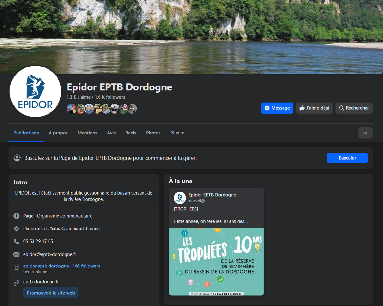
Task: Open the EPIDOR profile picture
Action: point(35,91)
